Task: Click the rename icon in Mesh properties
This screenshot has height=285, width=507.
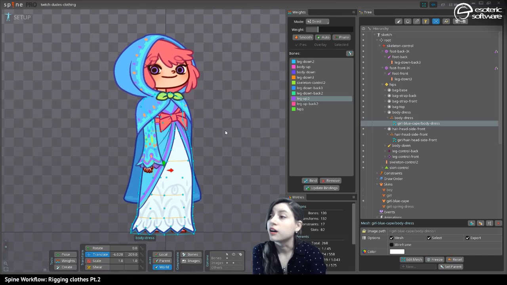Action: 490,223
